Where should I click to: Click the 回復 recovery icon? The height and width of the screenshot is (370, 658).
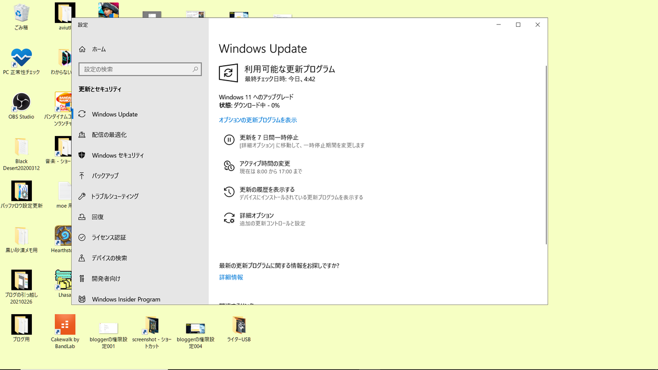82,217
